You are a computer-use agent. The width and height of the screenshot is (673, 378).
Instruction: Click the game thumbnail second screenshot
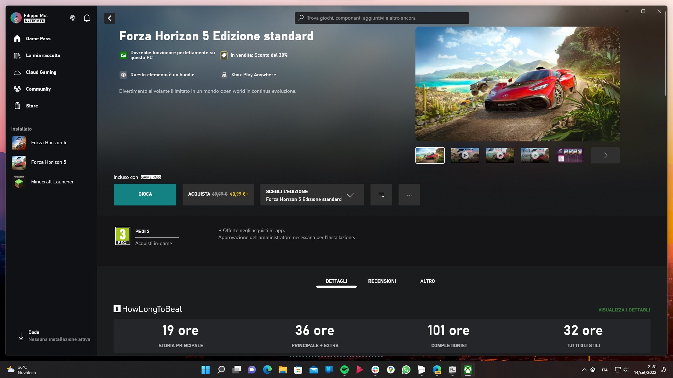[465, 155]
